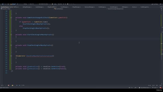Viewport: 163px width, 92px height.
Task: Click the Undo toolbar icon
Action: (17, 4)
